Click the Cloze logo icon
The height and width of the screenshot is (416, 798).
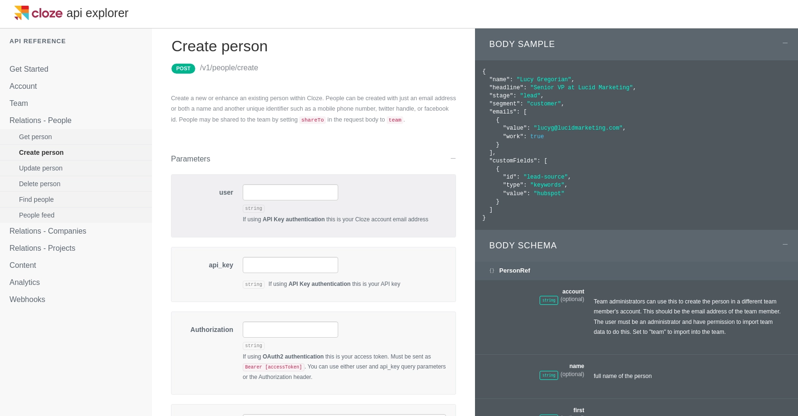(21, 13)
